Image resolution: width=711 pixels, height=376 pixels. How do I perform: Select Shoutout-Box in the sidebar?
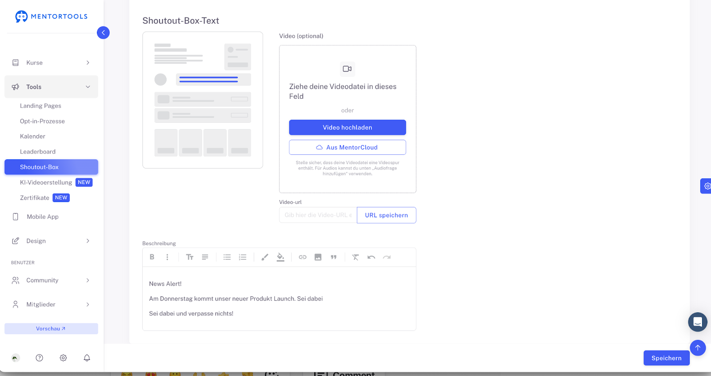coord(51,167)
